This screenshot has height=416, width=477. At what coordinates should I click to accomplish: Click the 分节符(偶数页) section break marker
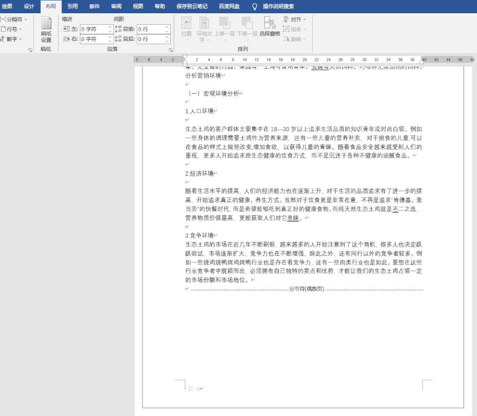click(x=306, y=289)
